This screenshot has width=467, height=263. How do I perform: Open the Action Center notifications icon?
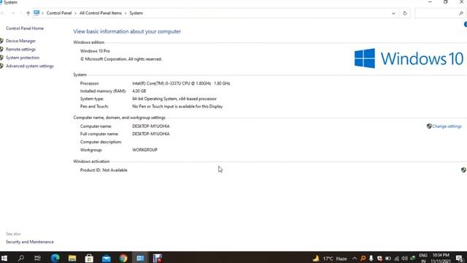(460, 258)
